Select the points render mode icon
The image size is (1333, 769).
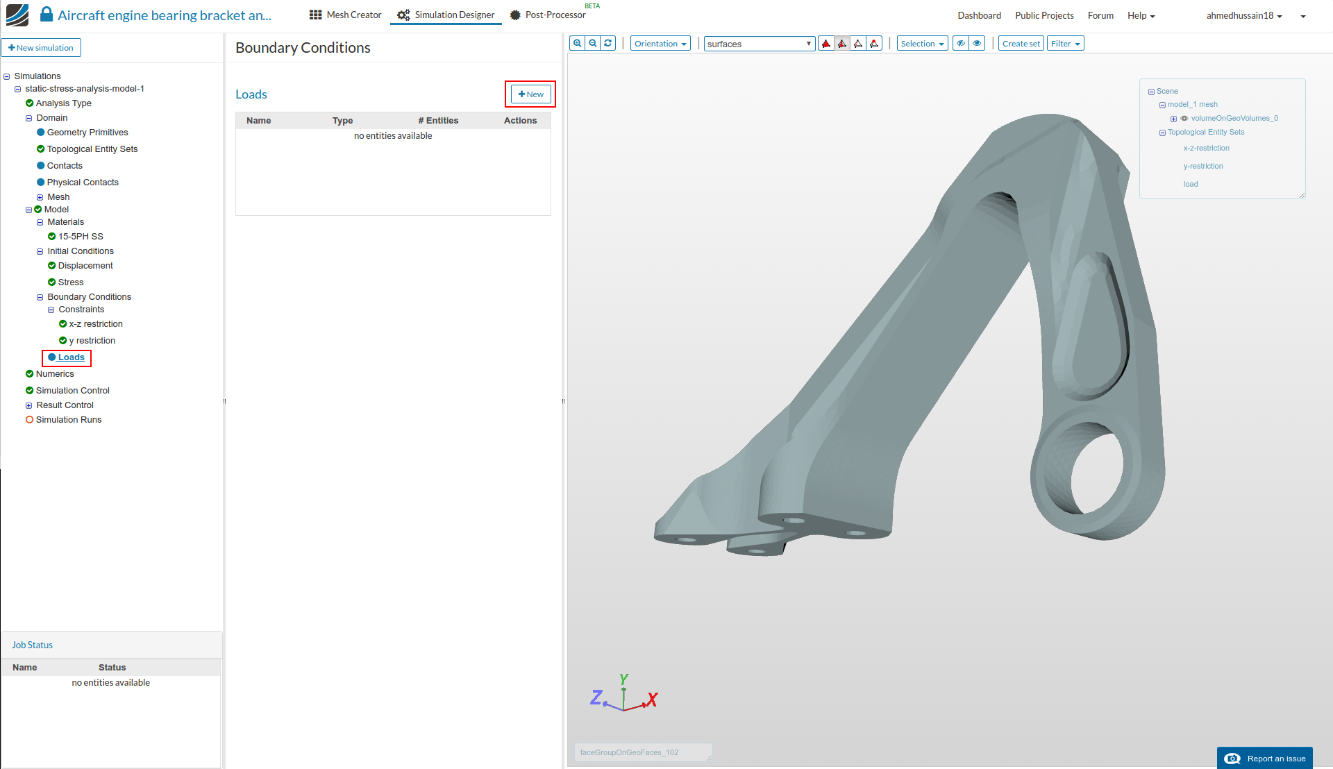pyautogui.click(x=874, y=44)
